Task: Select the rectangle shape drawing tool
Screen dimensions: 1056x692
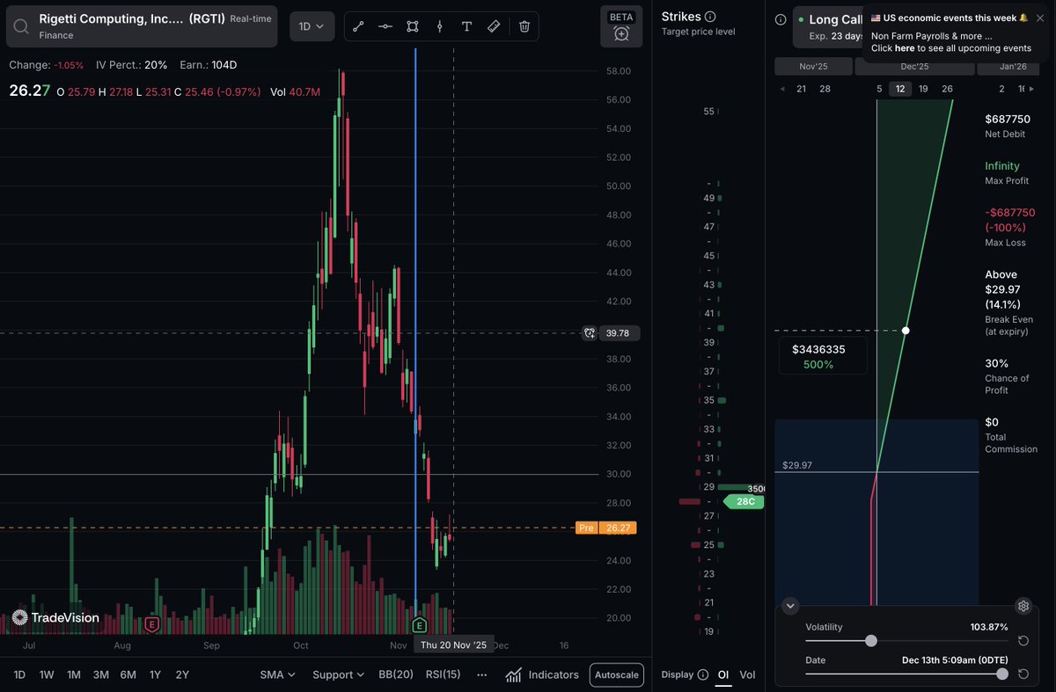Action: [413, 26]
